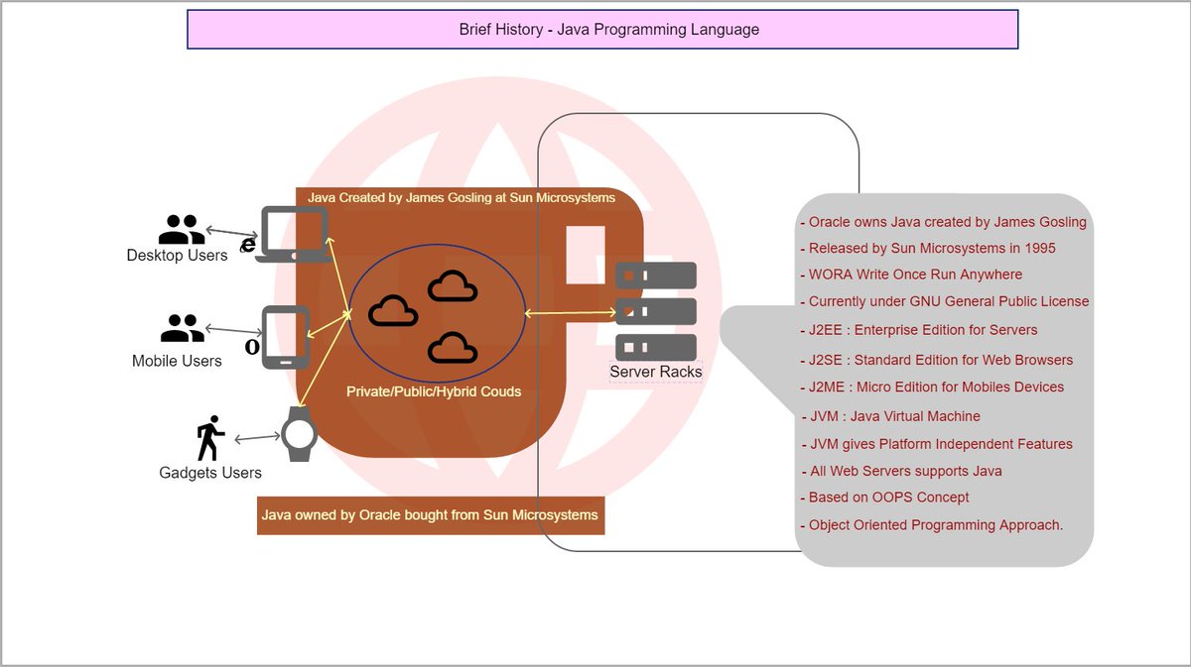
Task: Select line J2SE : Standard Edition for Web Browsers
Action: click(936, 360)
